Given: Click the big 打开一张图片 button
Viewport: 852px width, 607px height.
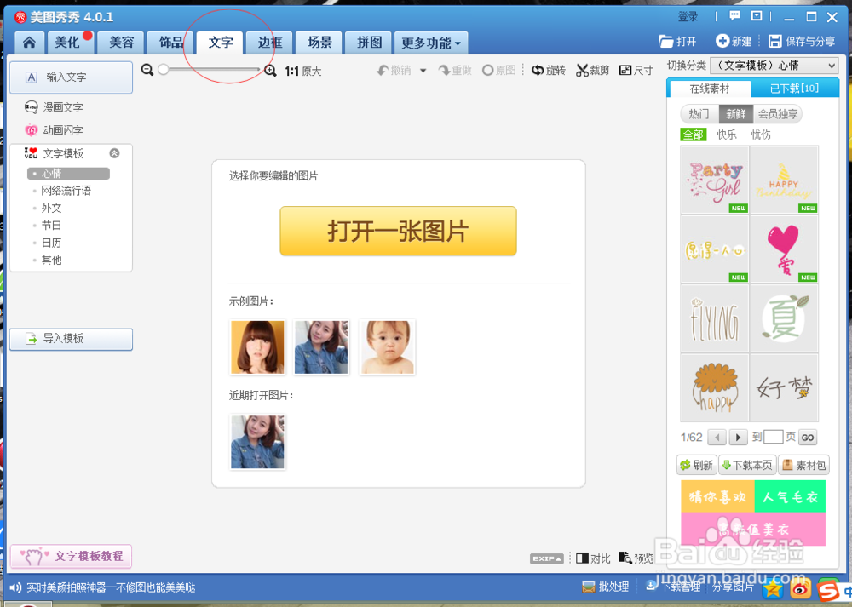Looking at the screenshot, I should [398, 231].
